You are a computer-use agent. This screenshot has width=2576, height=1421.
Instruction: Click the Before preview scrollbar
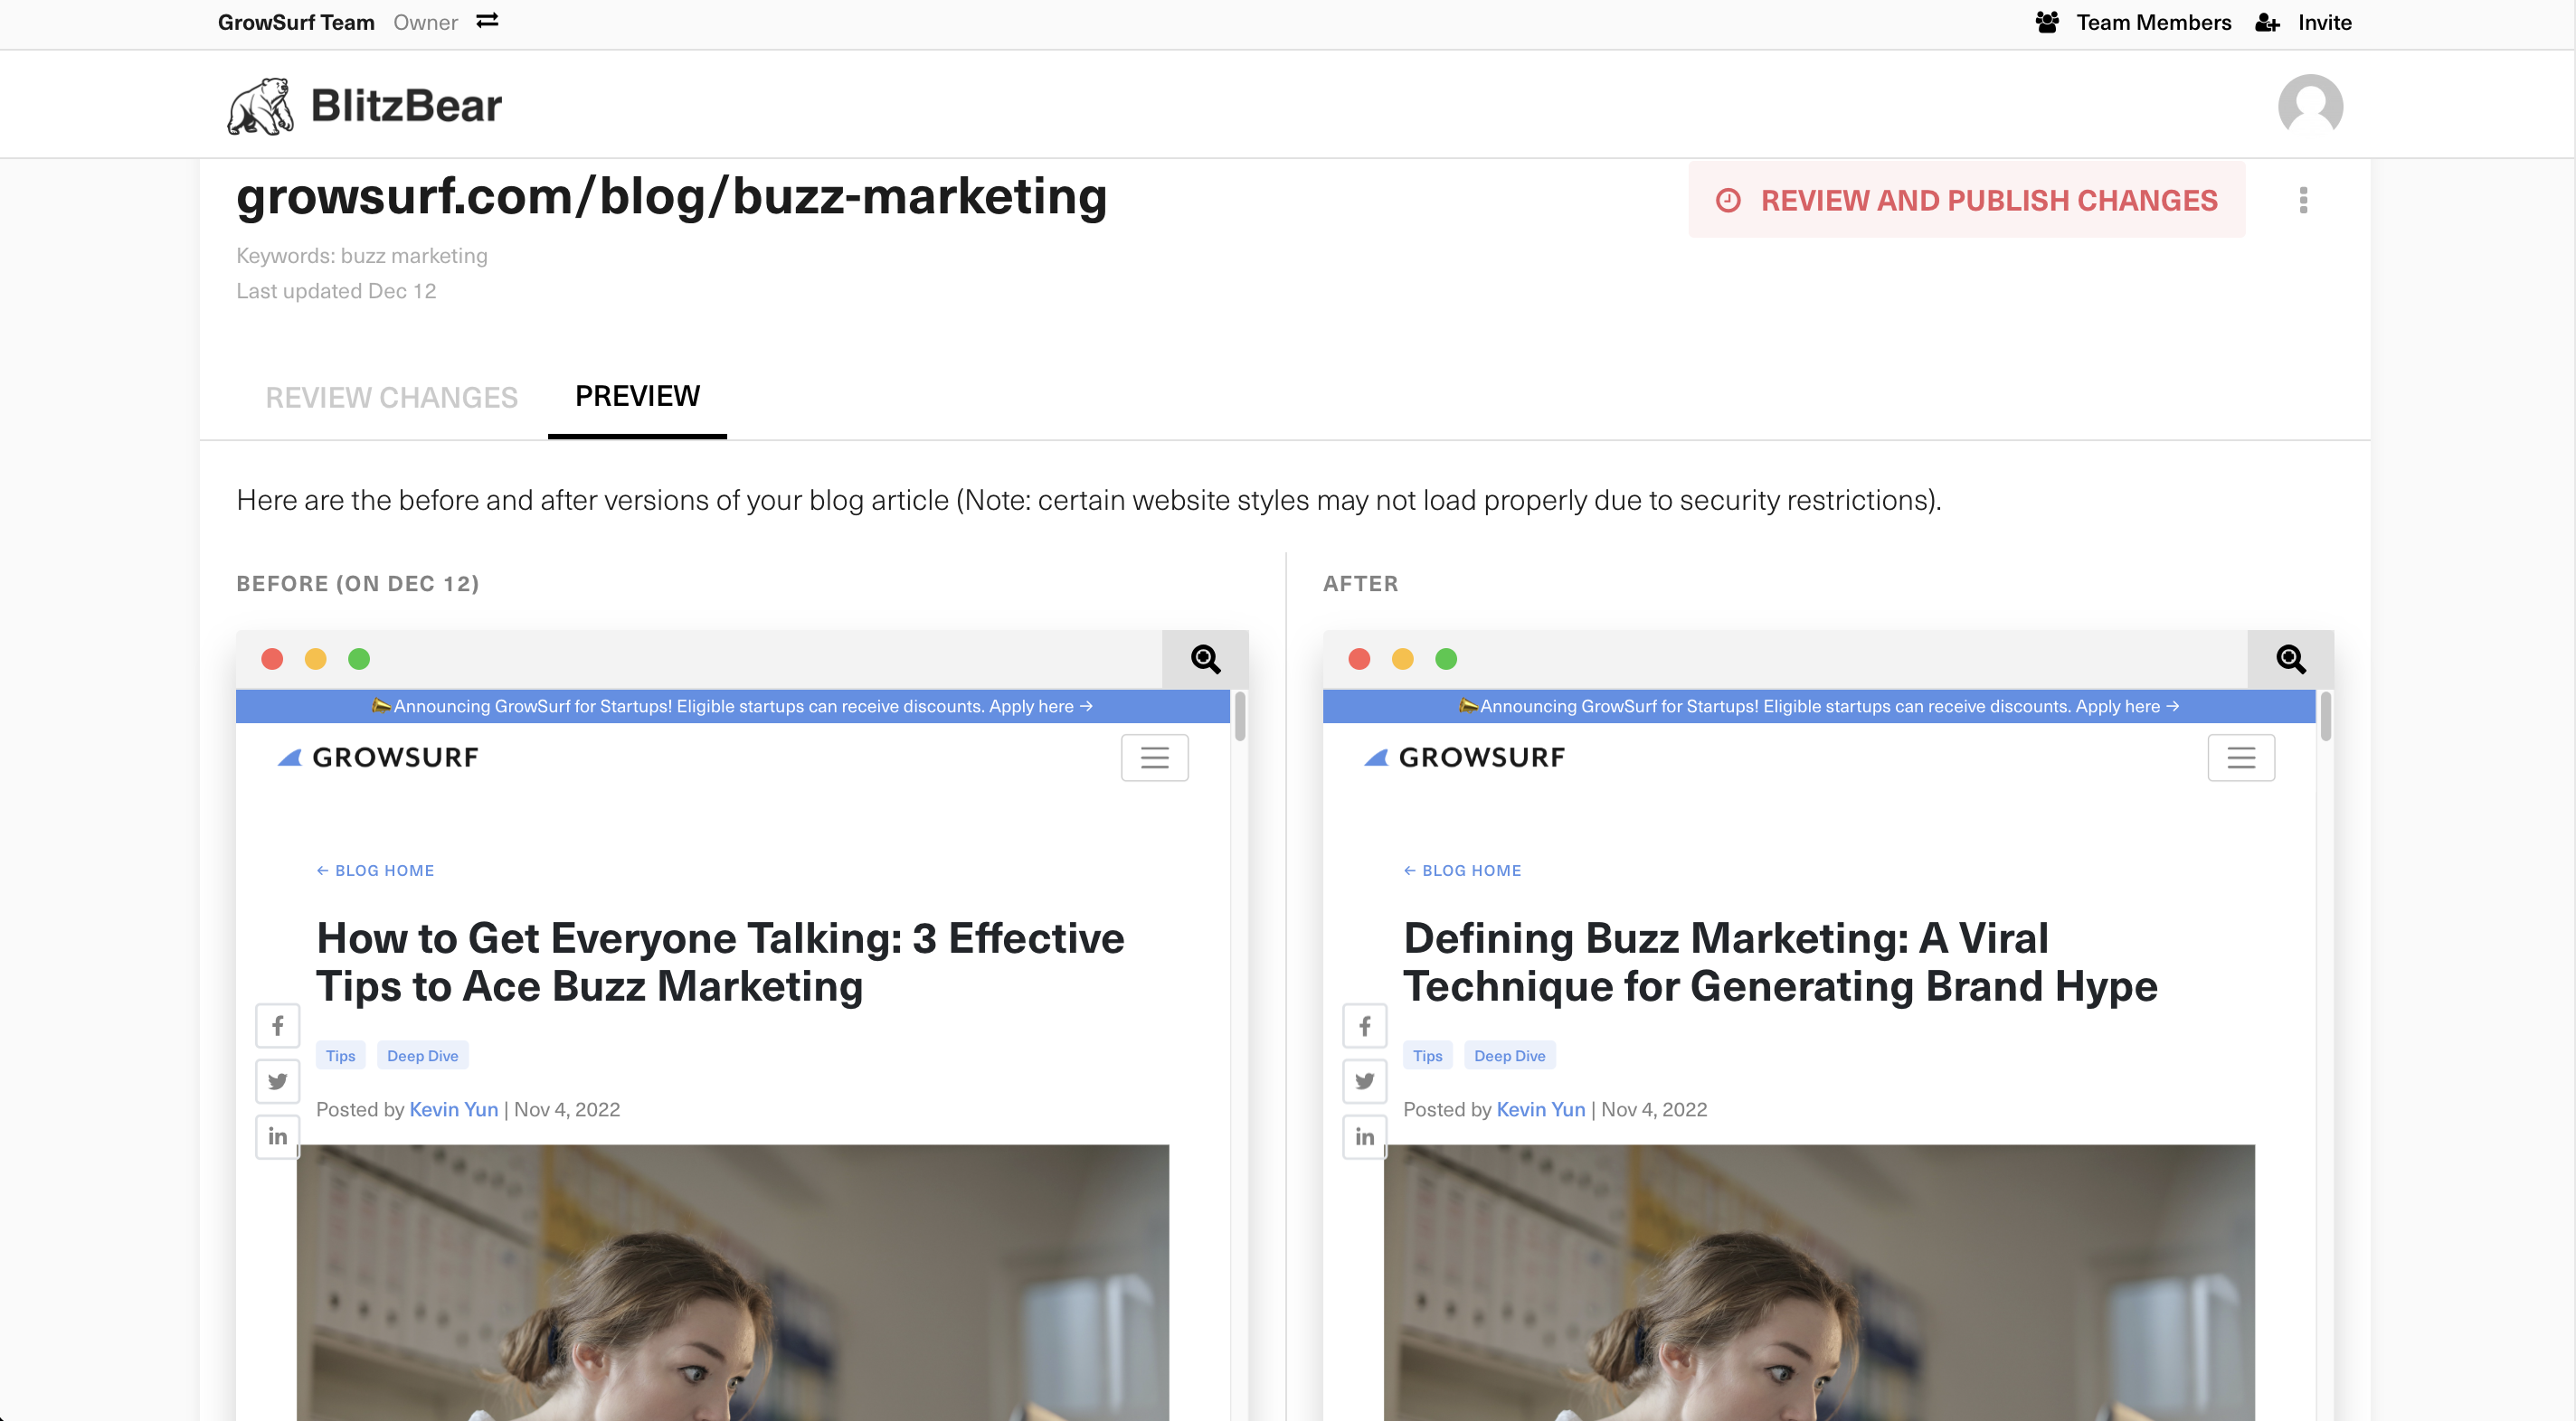(x=1240, y=718)
